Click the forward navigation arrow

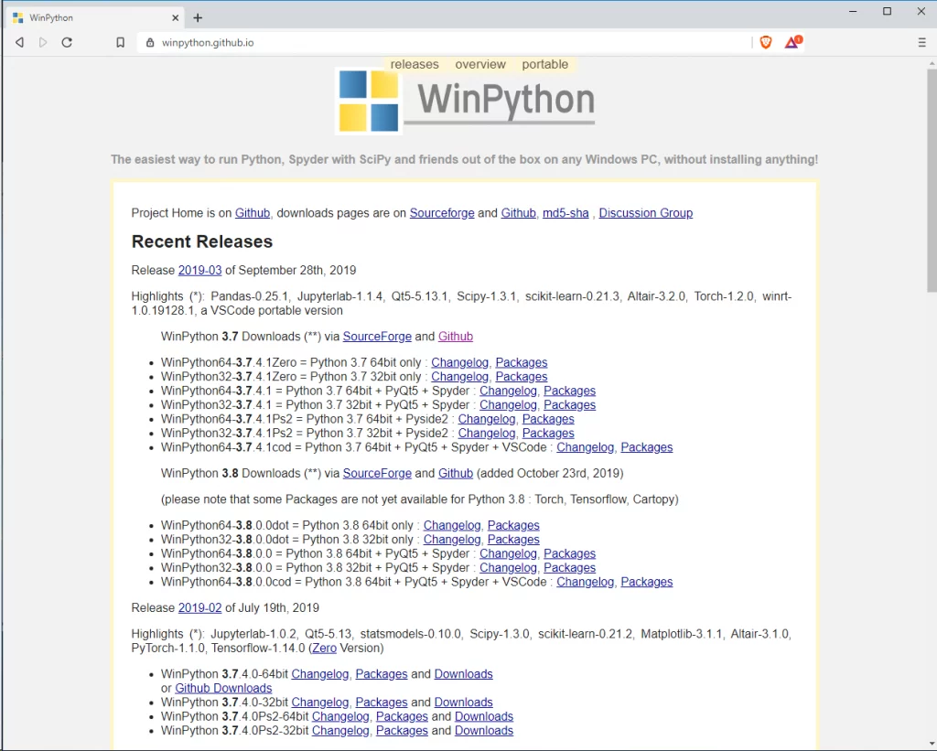point(43,42)
